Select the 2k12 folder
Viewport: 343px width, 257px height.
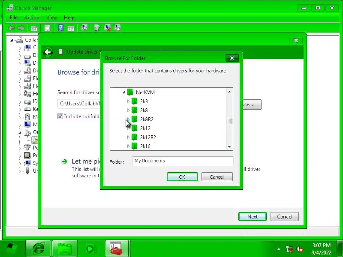tap(145, 128)
